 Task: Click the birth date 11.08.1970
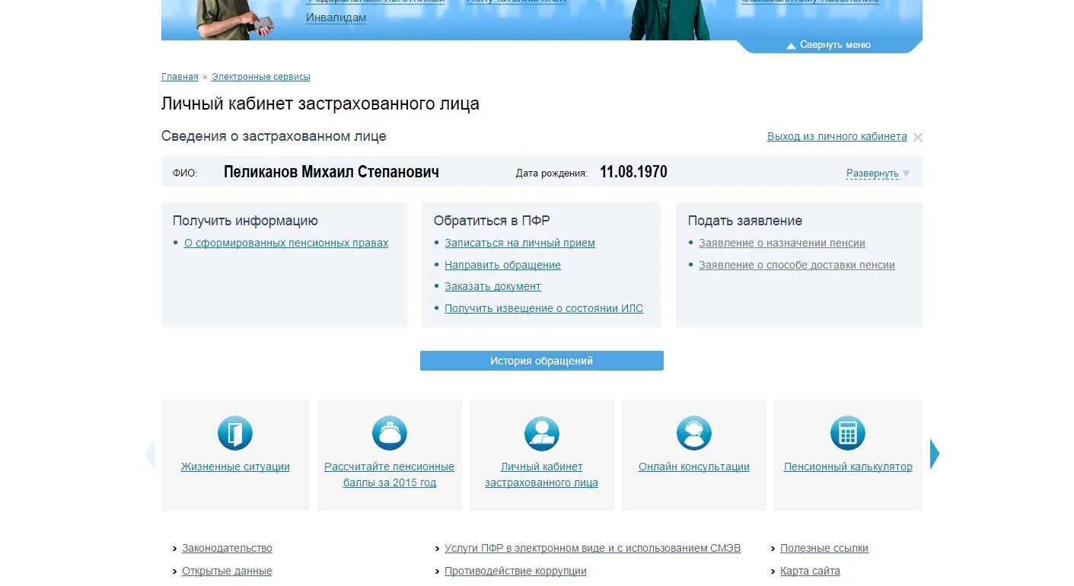tap(633, 172)
